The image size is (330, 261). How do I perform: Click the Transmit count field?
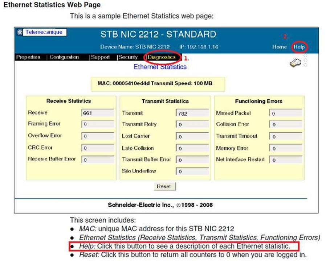(192, 113)
